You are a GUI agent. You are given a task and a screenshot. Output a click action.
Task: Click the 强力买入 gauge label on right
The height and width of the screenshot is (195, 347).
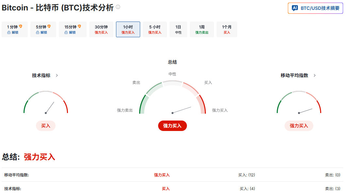pyautogui.click(x=220, y=110)
